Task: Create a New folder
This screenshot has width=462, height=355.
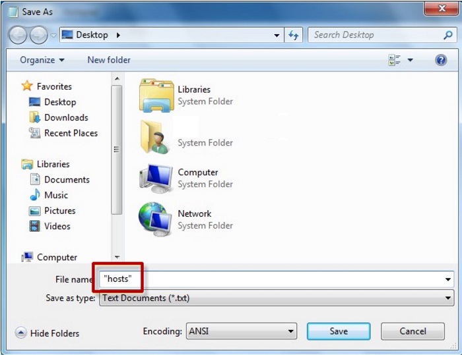Action: coord(109,60)
